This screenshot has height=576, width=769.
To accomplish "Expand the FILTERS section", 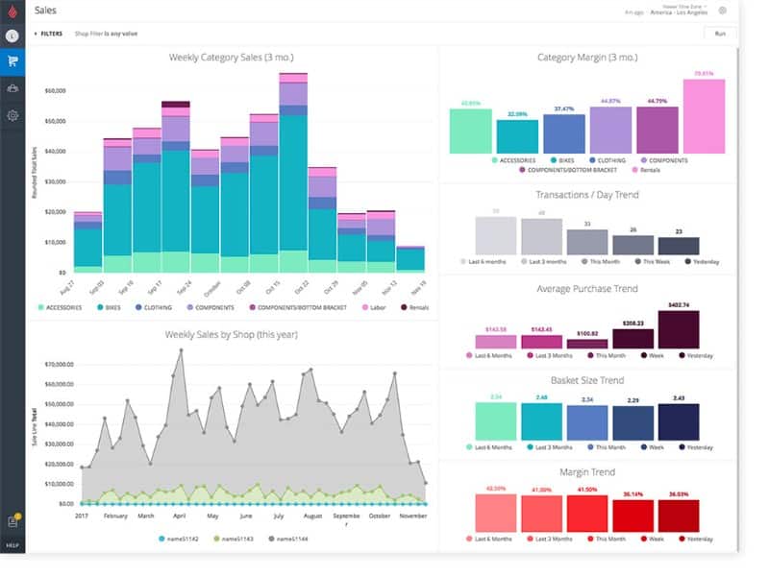I will [48, 34].
